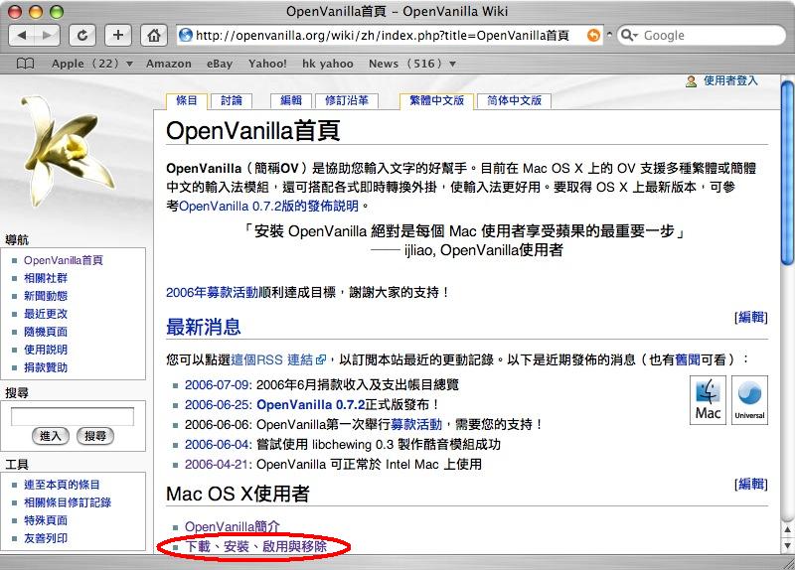Switch to the 討論 tab
The width and height of the screenshot is (795, 570).
(232, 101)
